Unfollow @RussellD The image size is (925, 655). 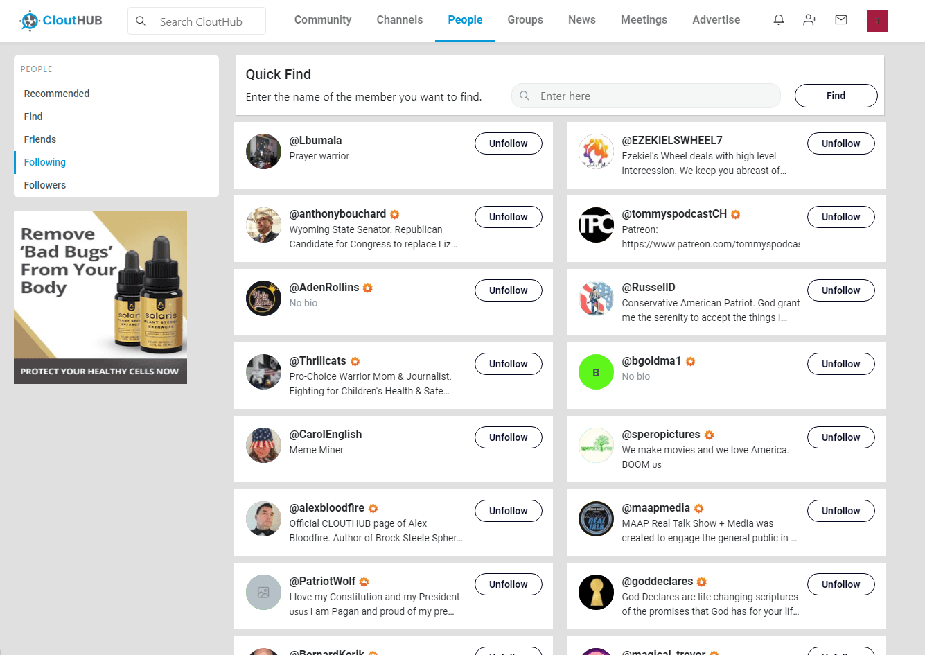pos(840,290)
